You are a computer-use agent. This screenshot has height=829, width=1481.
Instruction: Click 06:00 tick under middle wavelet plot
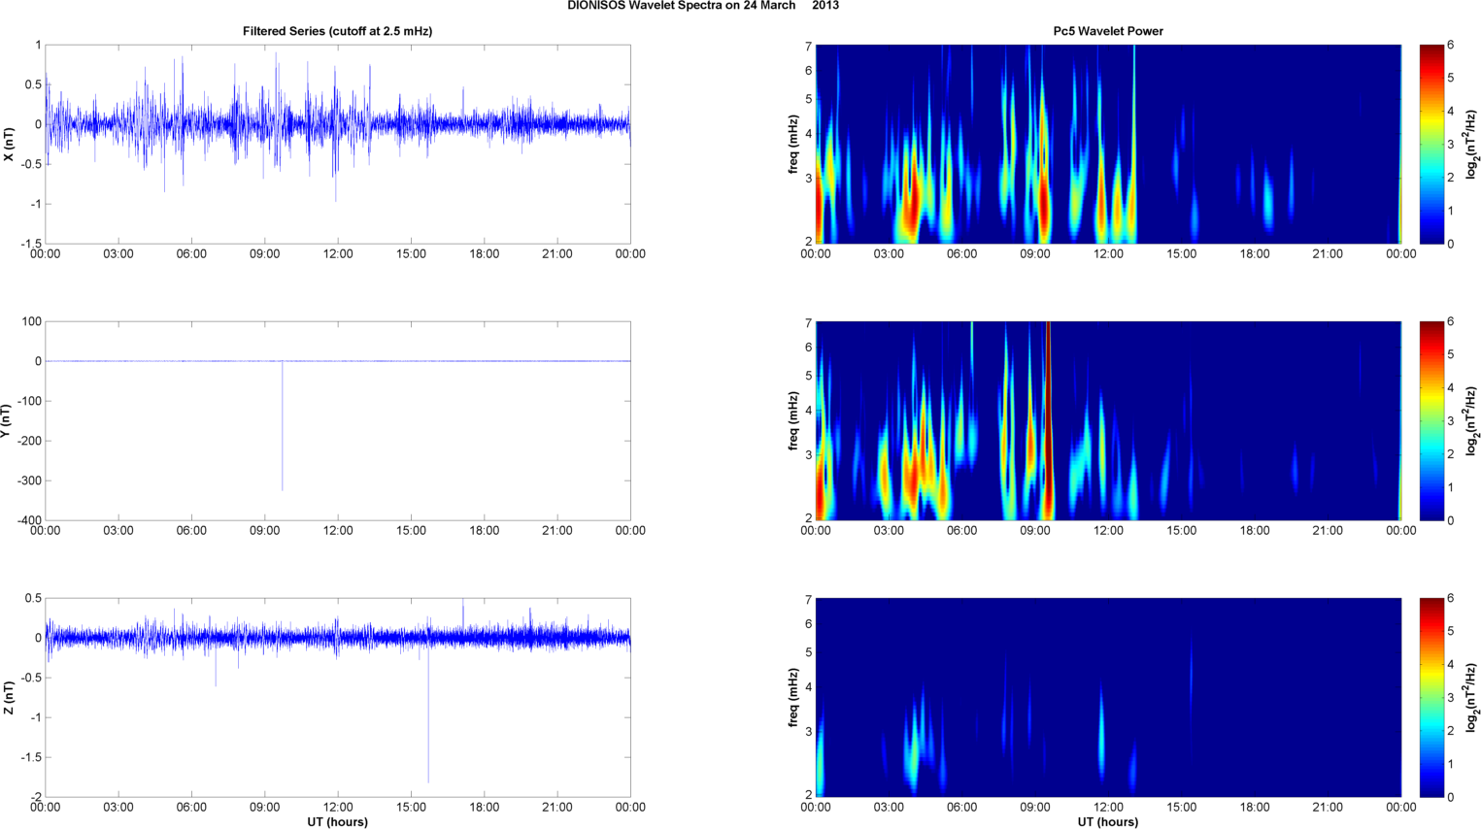tap(962, 531)
